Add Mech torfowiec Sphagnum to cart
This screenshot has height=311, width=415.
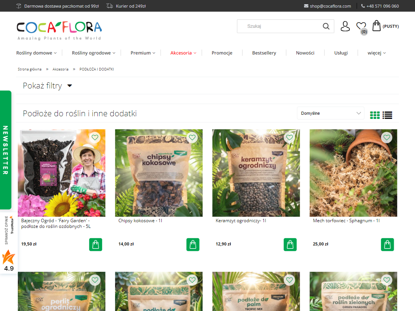point(387,245)
